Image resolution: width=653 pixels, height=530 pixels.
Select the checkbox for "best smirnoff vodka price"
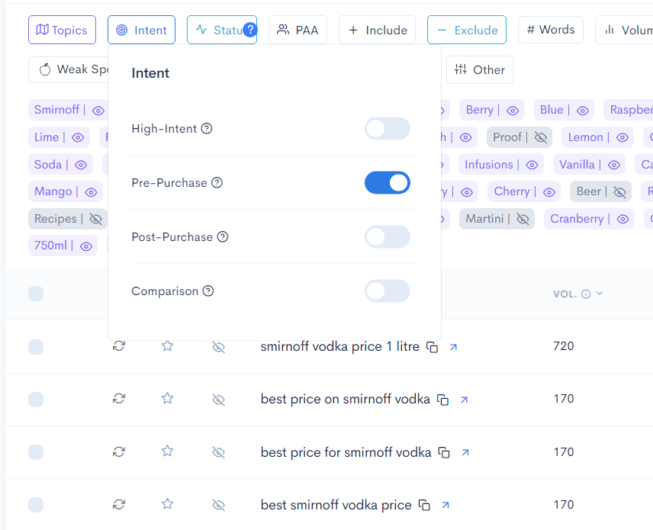[36, 505]
